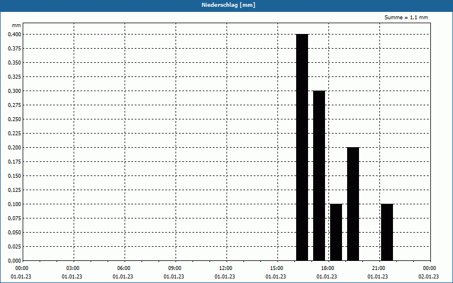This screenshot has height=283, width=453.
Task: Click the Niederschlag [mm] chart title
Action: coord(228,5)
